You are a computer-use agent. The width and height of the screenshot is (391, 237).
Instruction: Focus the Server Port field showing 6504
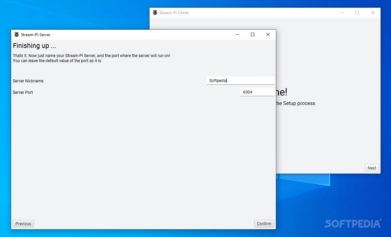click(x=257, y=92)
